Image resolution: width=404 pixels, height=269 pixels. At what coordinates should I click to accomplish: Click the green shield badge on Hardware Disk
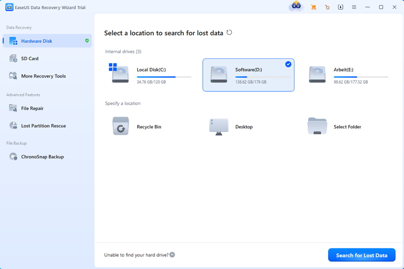click(87, 41)
